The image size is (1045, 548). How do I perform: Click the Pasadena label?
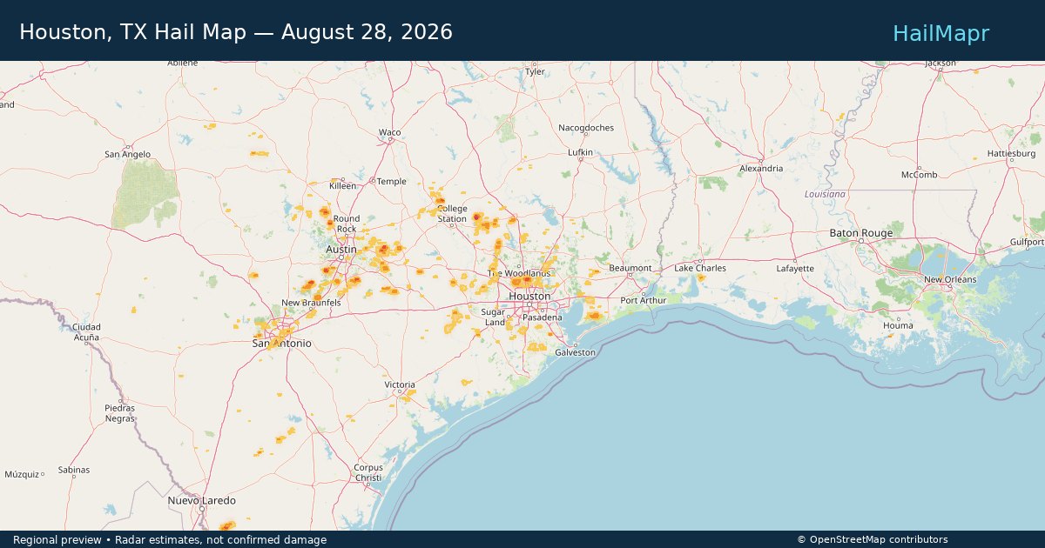[543, 317]
